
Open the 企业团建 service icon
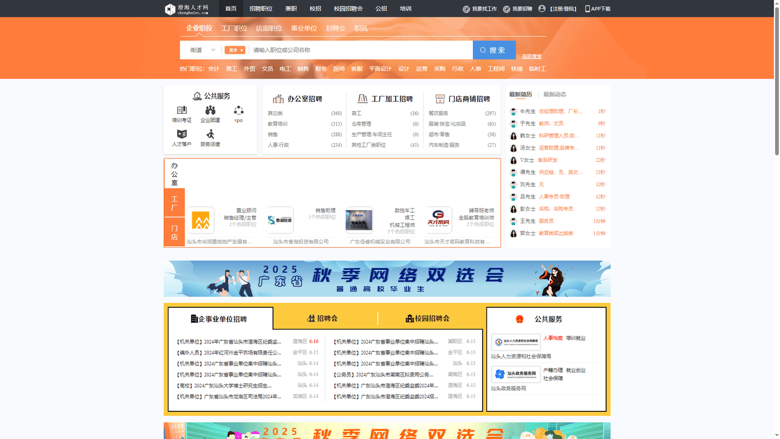point(210,111)
